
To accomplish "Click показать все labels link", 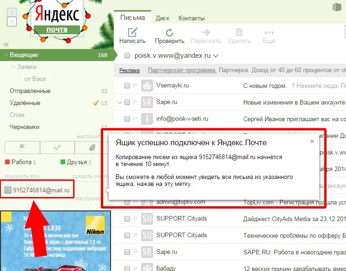I will (x=24, y=176).
